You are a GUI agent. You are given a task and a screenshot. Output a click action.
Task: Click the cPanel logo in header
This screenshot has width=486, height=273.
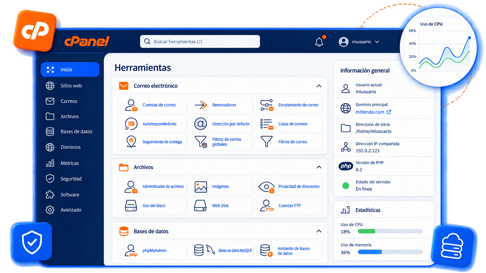[x=87, y=41]
